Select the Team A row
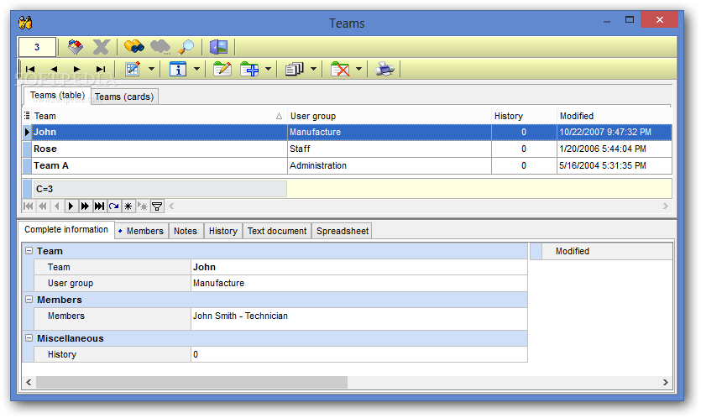Viewport: 701px width, 418px height. (x=347, y=165)
